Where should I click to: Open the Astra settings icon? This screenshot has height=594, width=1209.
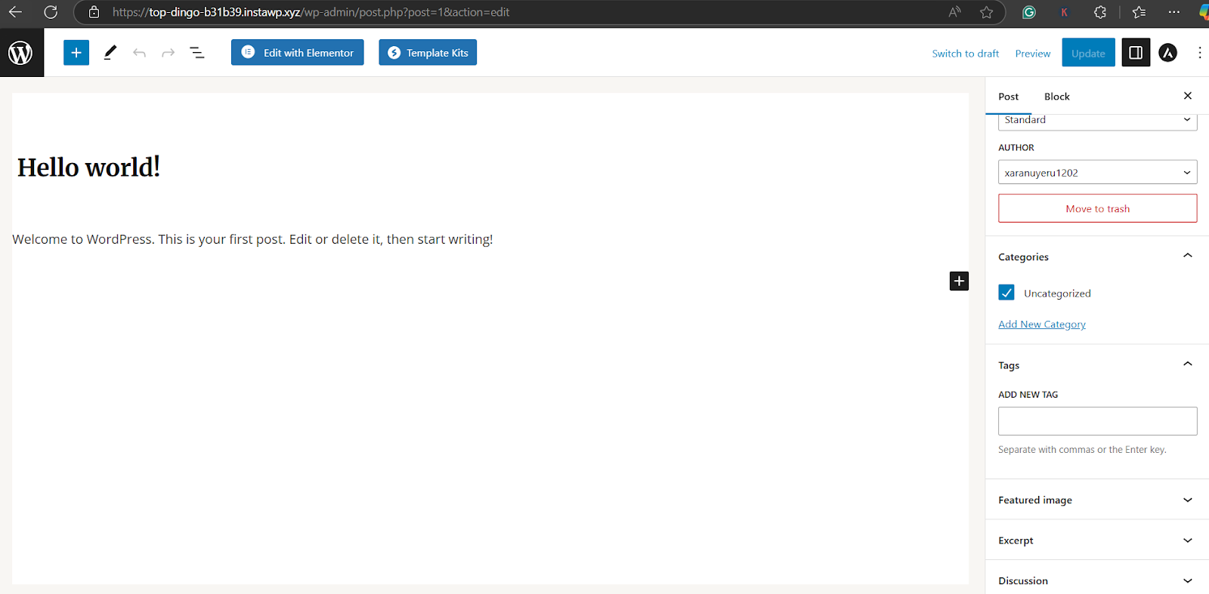(1168, 53)
